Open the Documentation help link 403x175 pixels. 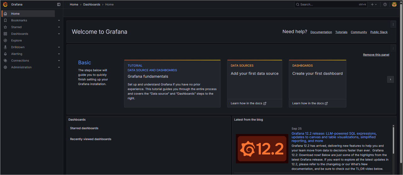point(321,32)
